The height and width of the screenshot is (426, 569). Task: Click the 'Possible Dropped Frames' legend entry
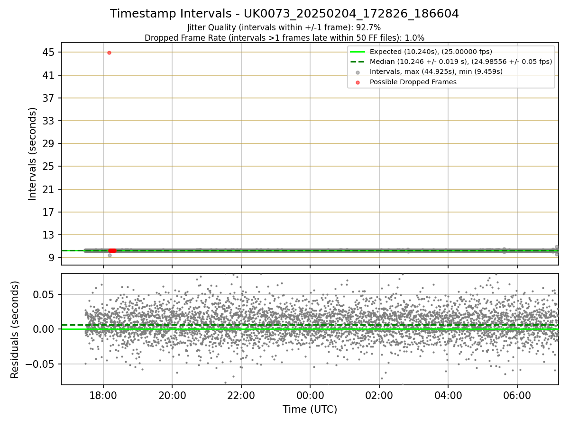pyautogui.click(x=413, y=82)
